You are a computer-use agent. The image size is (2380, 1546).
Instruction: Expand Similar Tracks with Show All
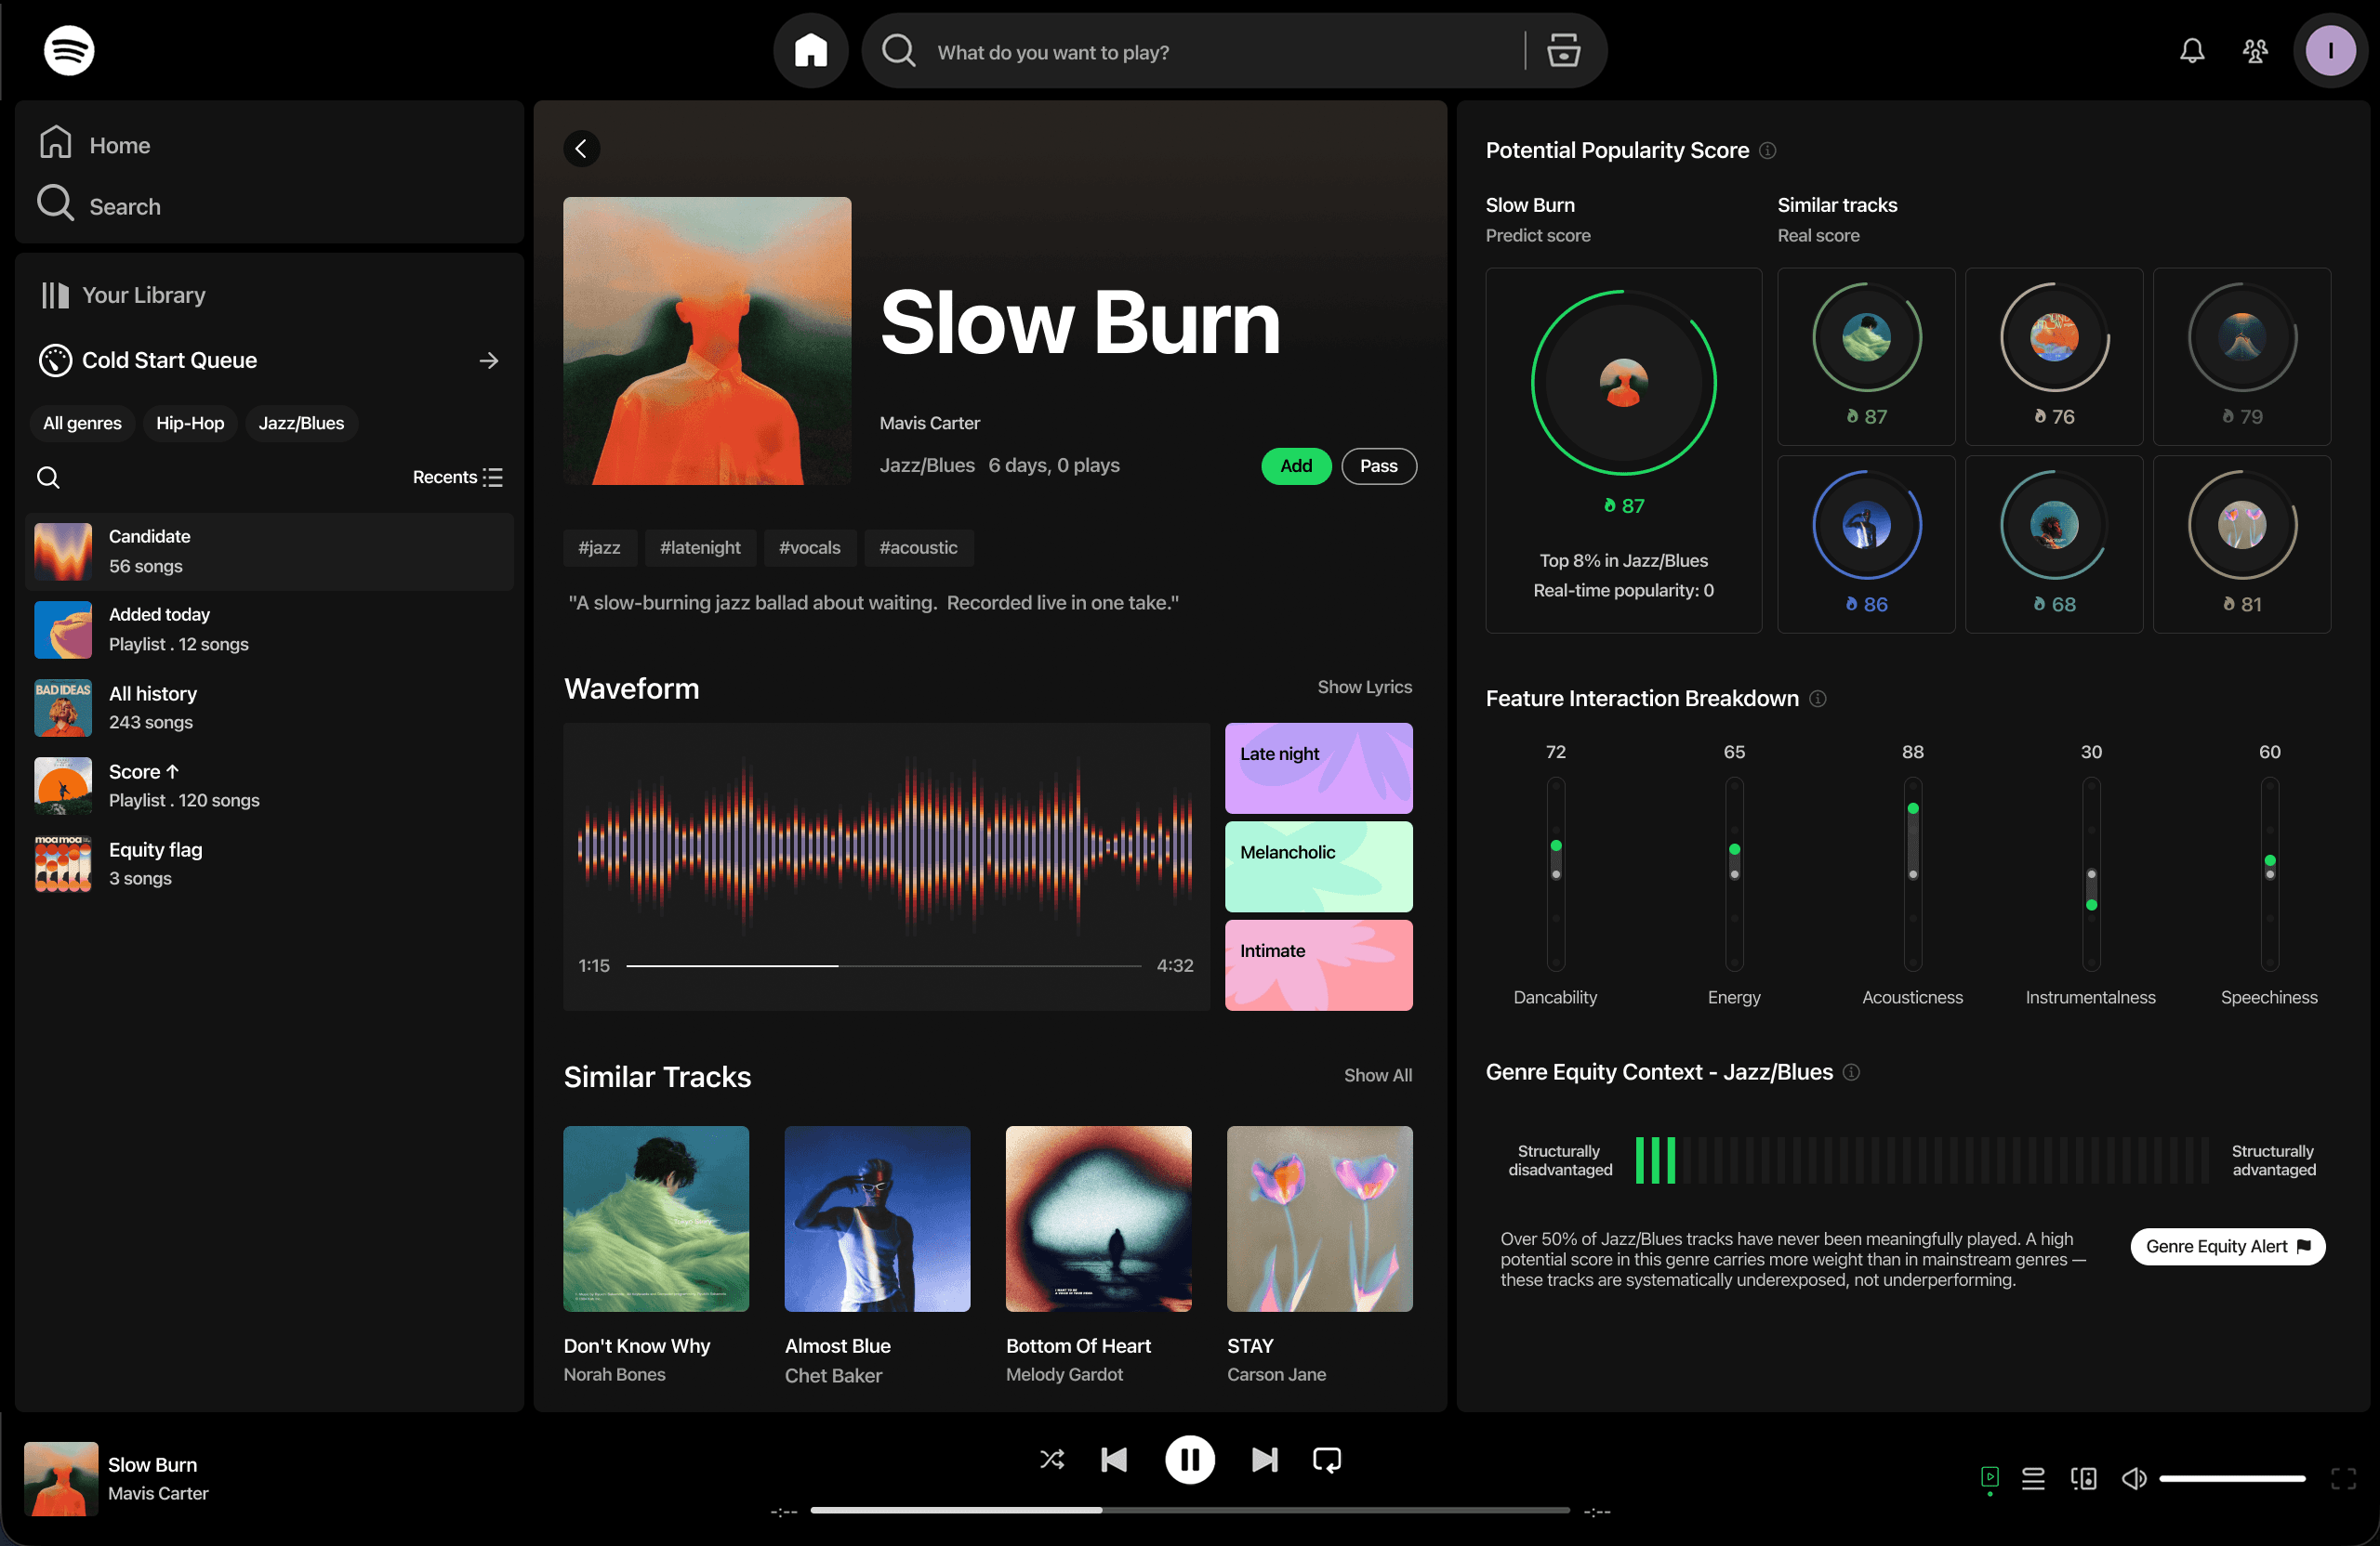[x=1377, y=1075]
